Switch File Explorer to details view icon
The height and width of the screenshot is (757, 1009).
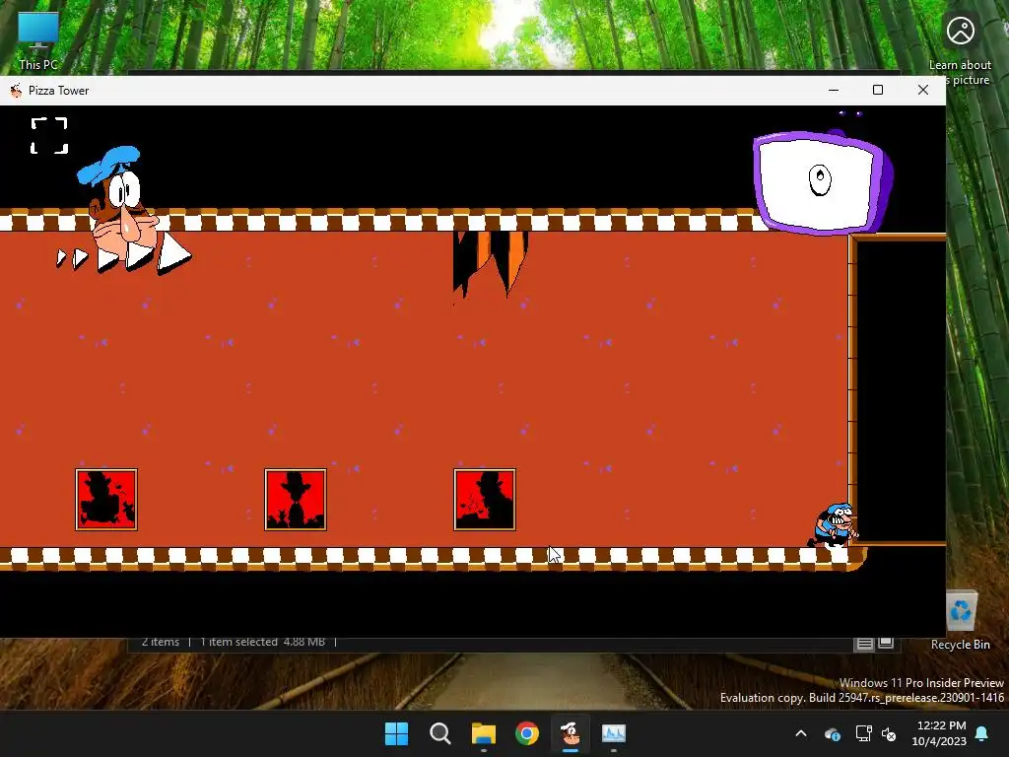865,643
